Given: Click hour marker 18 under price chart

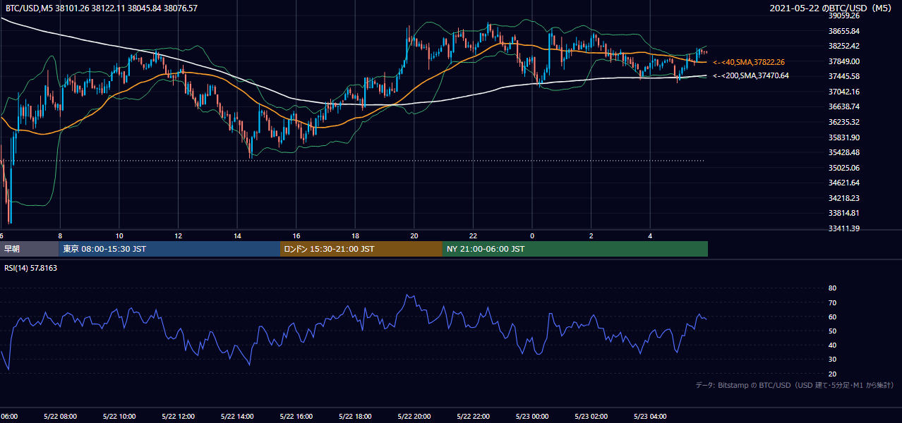Looking at the screenshot, I should [355, 236].
